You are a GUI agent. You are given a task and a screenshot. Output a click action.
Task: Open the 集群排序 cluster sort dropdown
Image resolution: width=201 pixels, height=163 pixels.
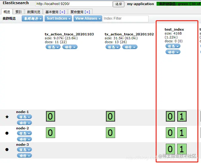(x=32, y=18)
